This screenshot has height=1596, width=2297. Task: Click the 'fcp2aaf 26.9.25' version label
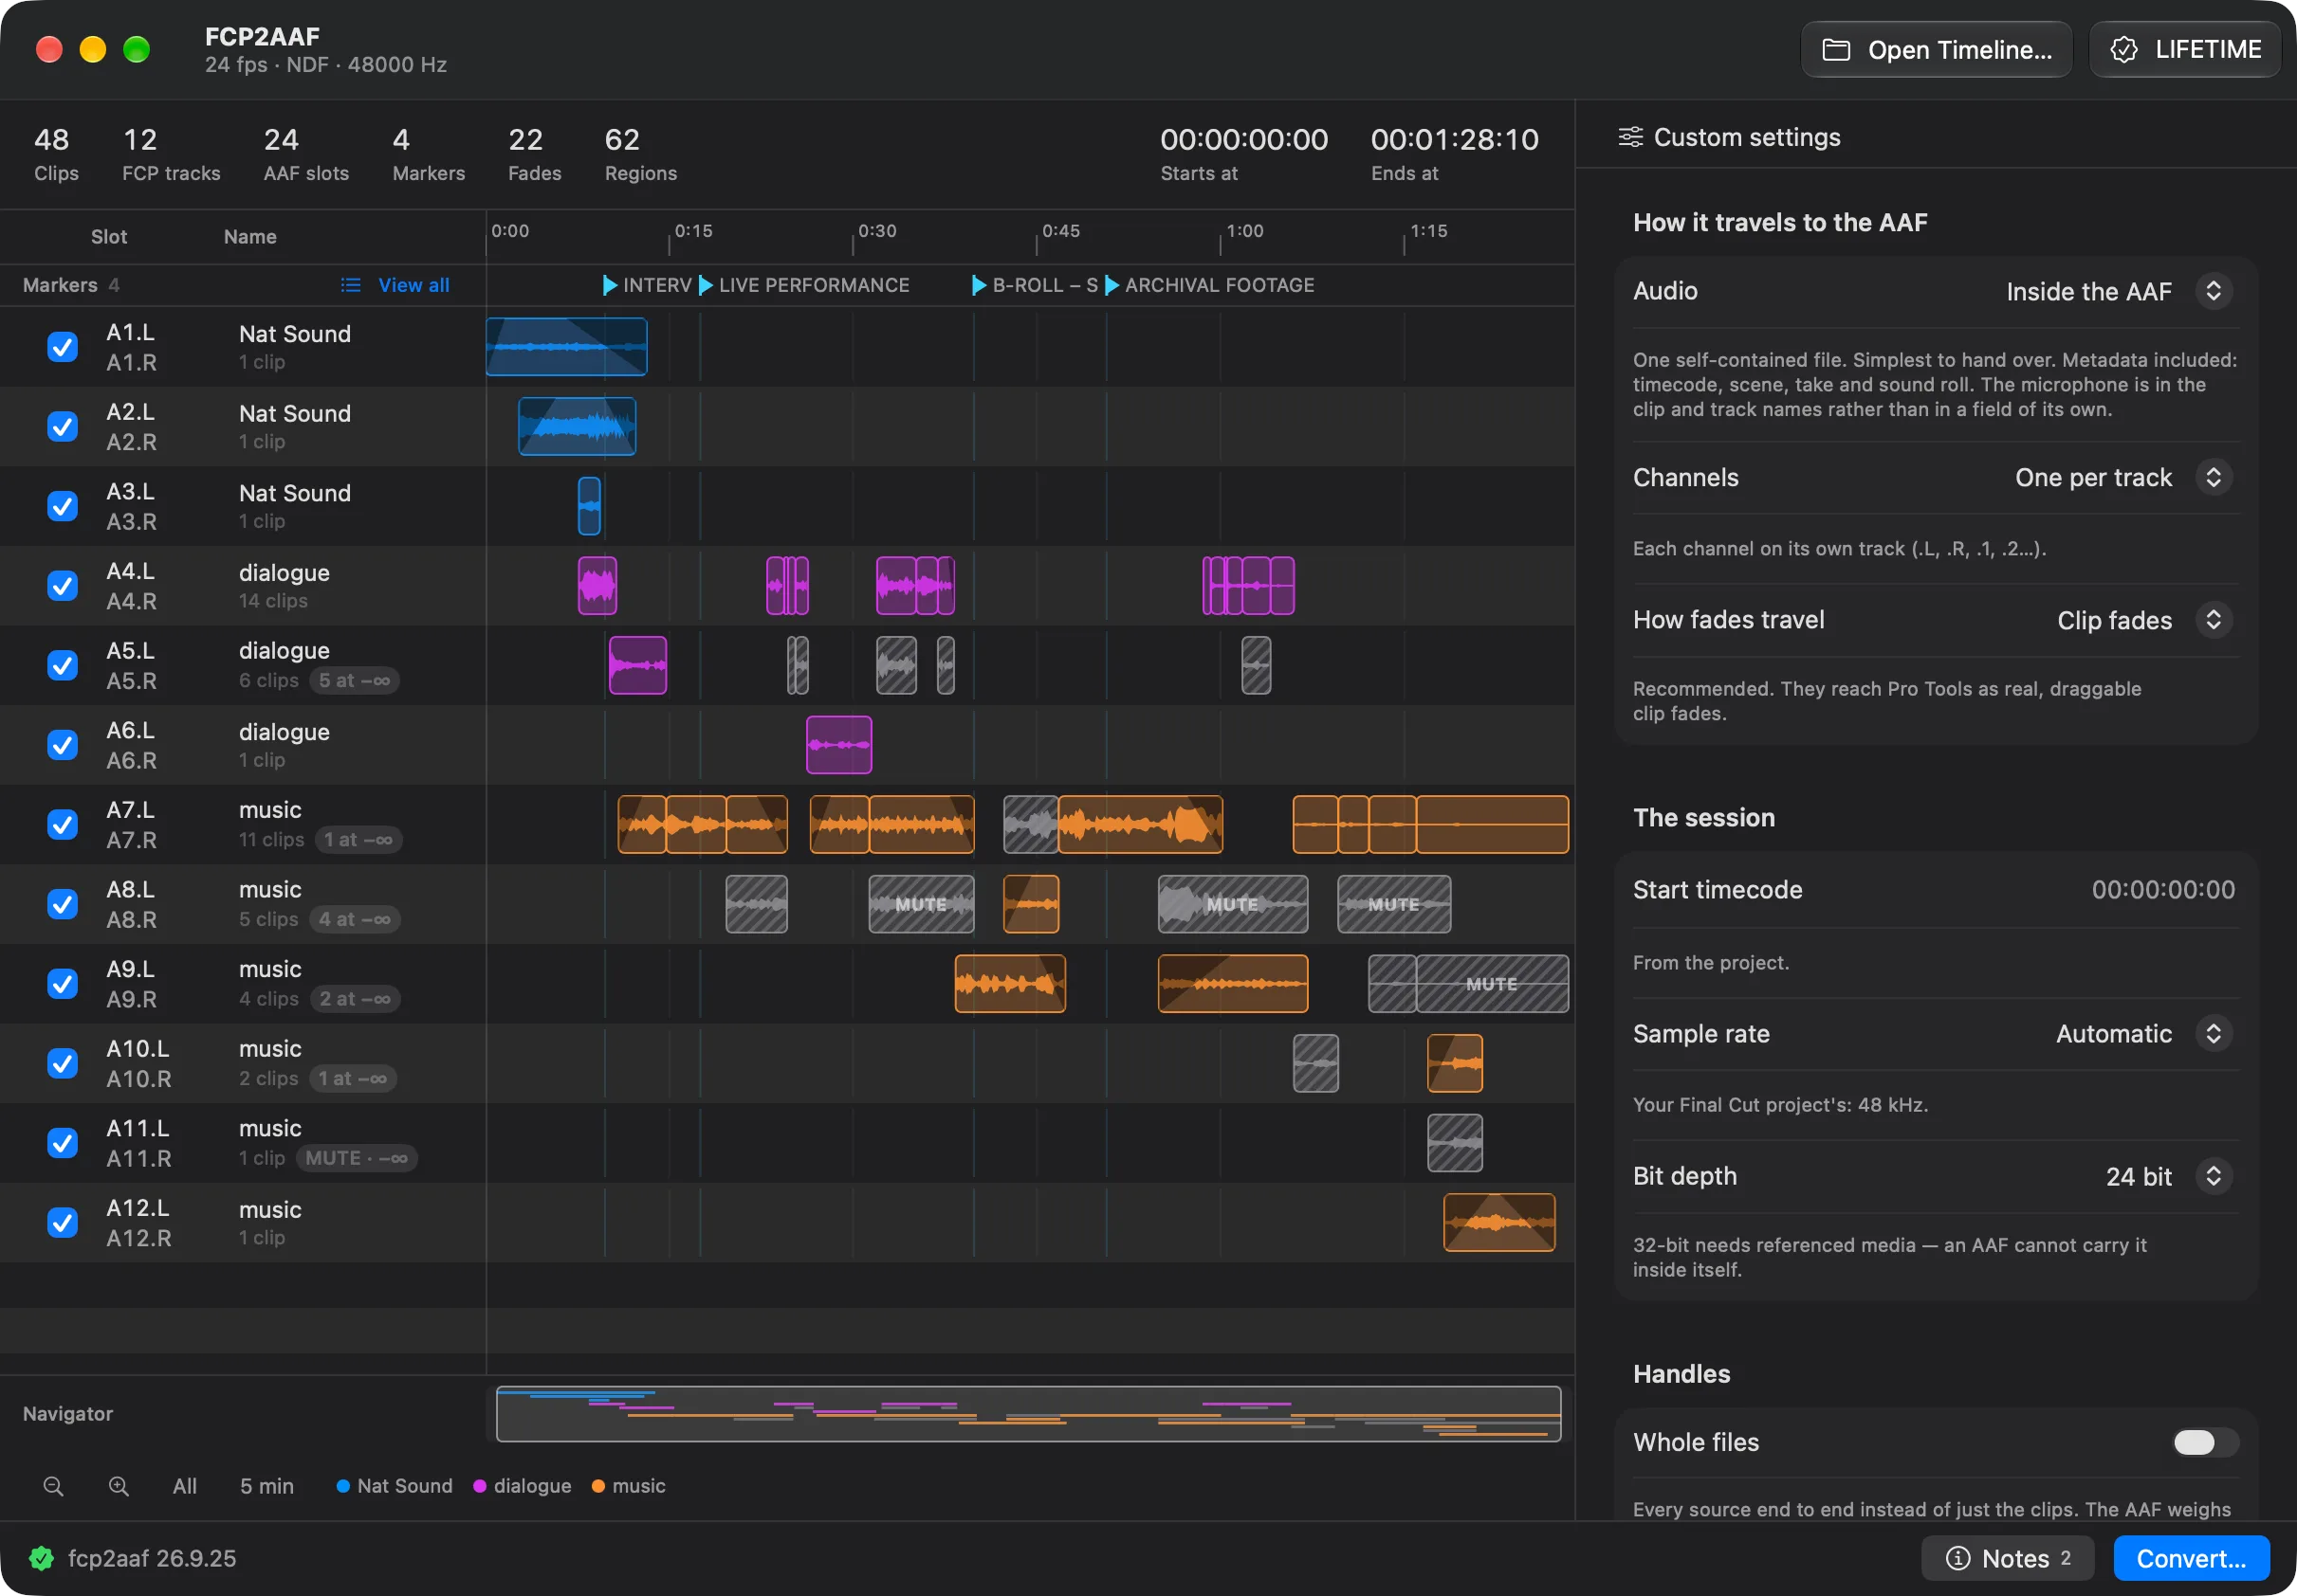(152, 1558)
